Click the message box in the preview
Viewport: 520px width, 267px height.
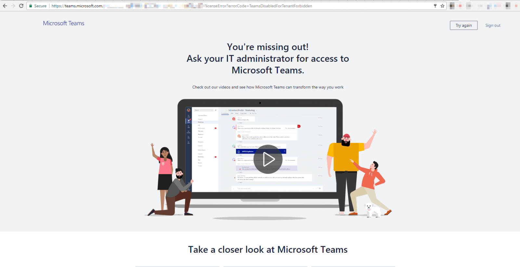(276, 188)
